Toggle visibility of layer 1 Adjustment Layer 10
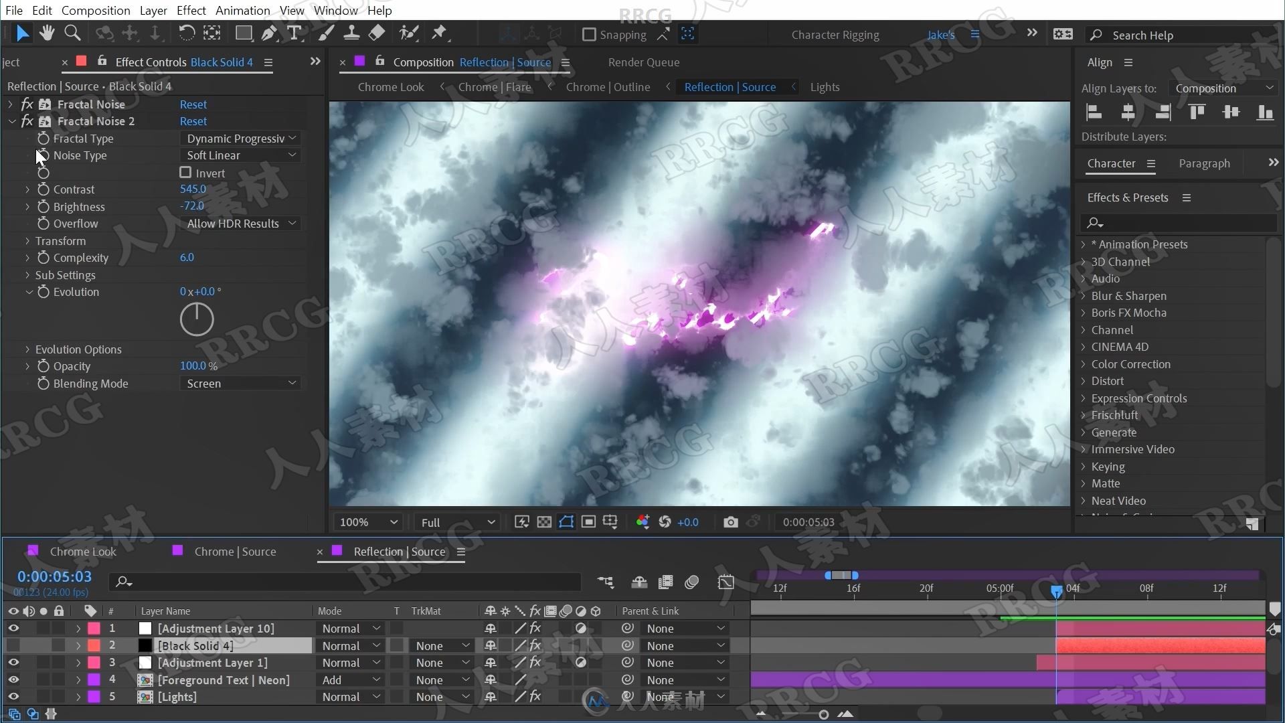Screen dimensions: 1285x723 coord(12,628)
